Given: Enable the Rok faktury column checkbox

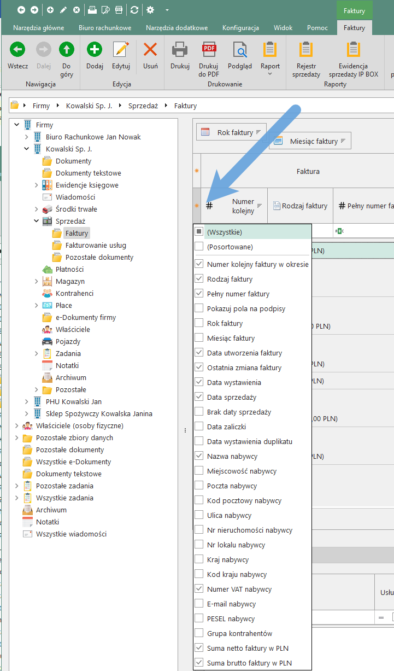Looking at the screenshot, I should 199,324.
